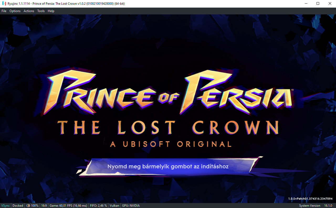
Task: Toggle VSync in the status bar
Action: (6, 206)
